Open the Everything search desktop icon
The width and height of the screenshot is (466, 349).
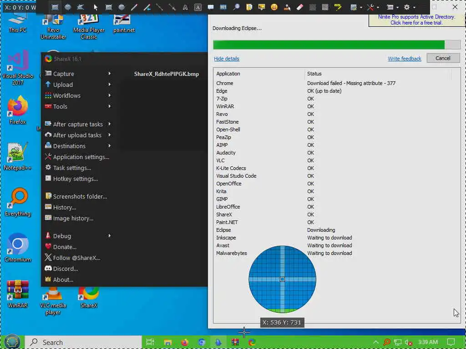point(18,202)
